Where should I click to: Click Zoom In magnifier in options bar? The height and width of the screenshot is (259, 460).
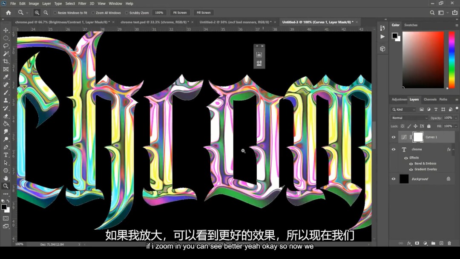[37, 13]
